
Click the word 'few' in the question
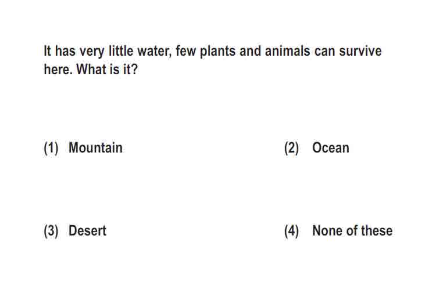click(x=186, y=51)
